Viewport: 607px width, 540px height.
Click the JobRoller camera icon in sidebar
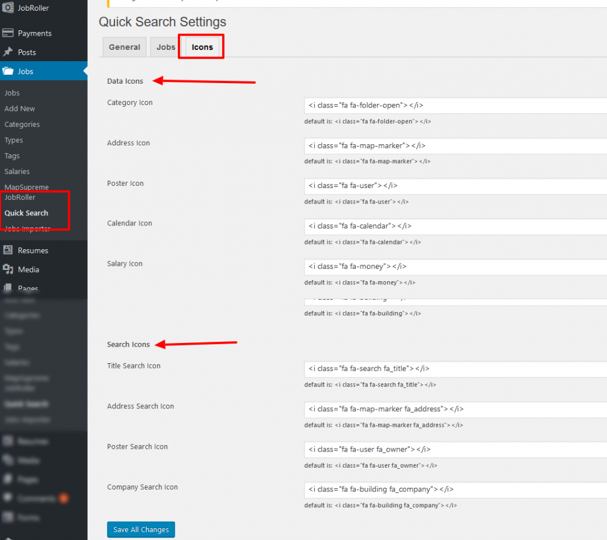(x=8, y=7)
